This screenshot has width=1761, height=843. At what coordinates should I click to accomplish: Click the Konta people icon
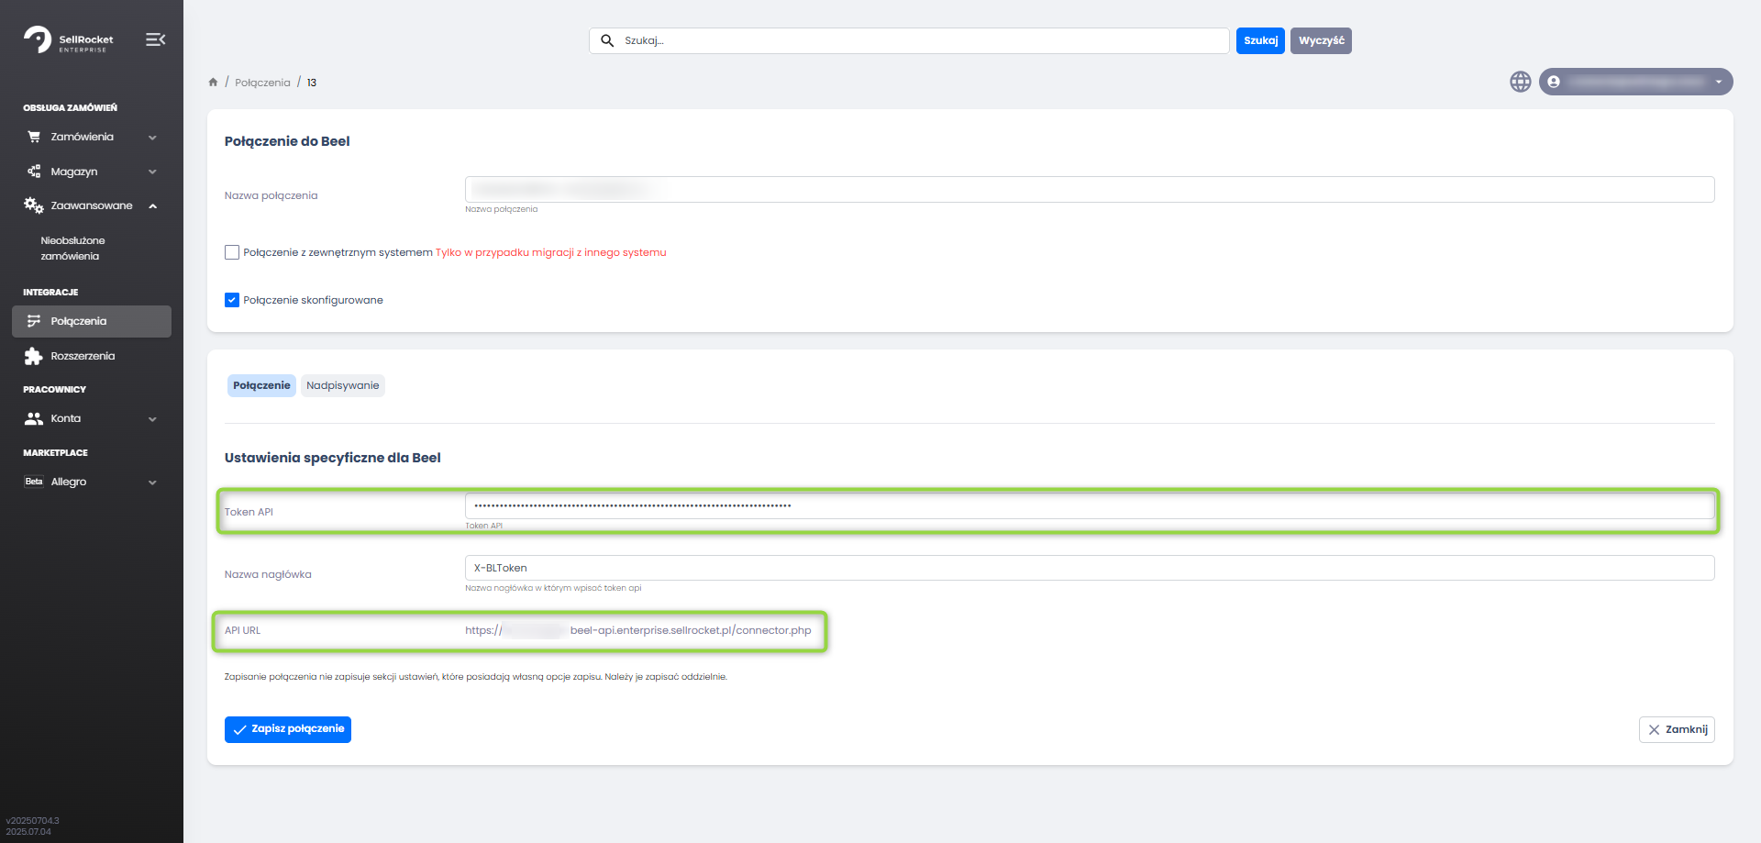[x=34, y=418]
